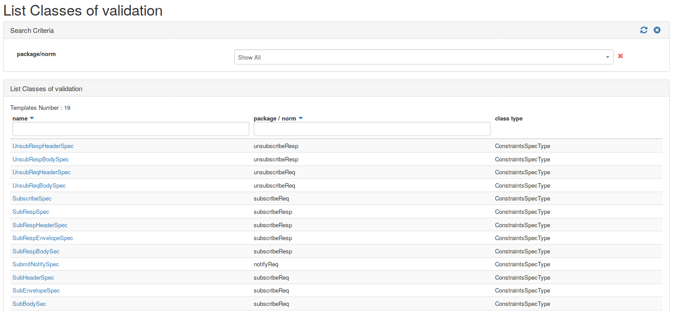The height and width of the screenshot is (313, 675).
Task: Open the Show All package dropdown
Action: point(423,57)
